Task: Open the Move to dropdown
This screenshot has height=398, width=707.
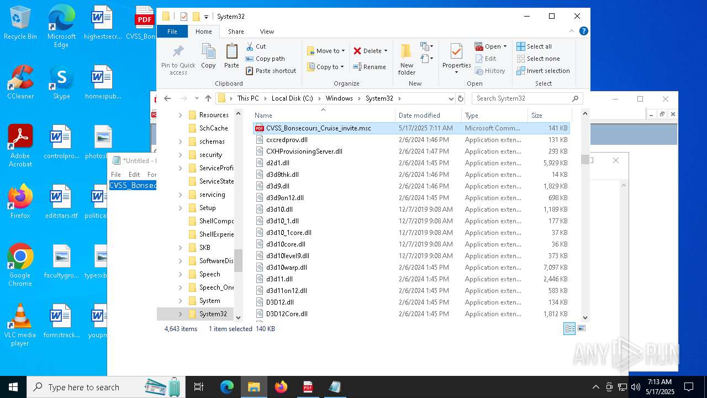Action: tap(326, 51)
